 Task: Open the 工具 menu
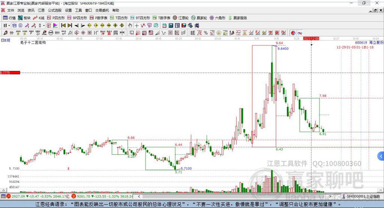click(78, 10)
